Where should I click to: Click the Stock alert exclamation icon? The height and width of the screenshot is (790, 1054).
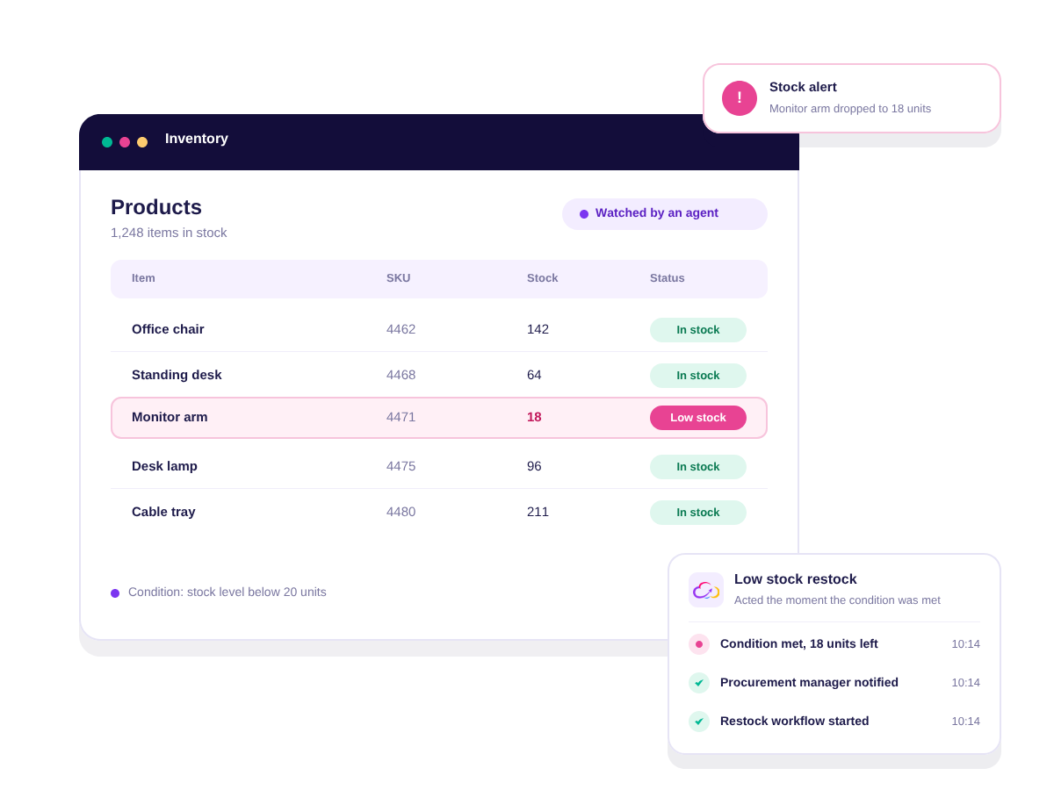[740, 98]
